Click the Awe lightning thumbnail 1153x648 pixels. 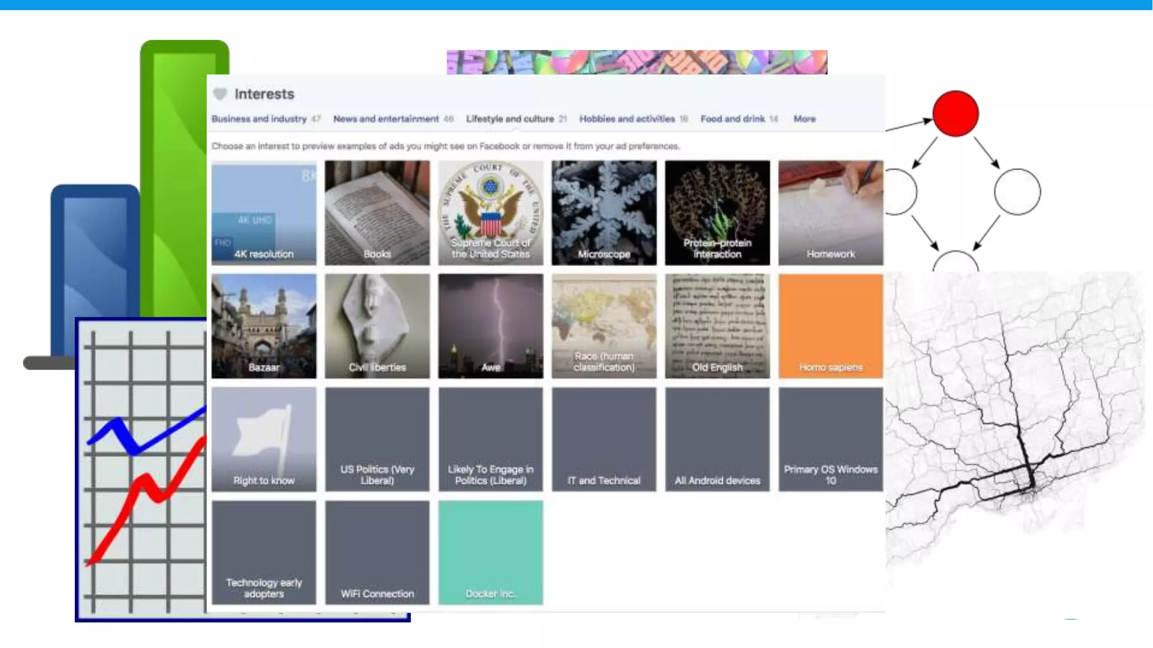490,326
